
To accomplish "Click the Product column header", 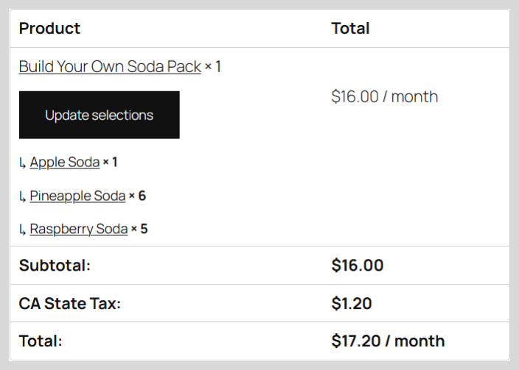I will (x=49, y=29).
